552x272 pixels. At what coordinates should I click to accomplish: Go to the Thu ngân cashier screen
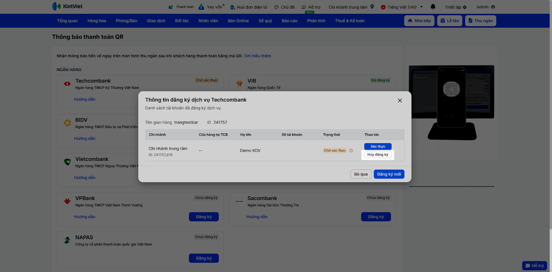(481, 21)
